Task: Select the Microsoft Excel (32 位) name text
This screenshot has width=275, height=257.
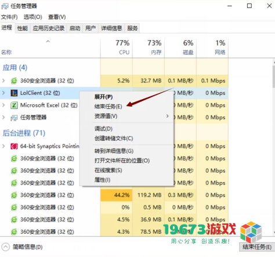Action: point(49,105)
